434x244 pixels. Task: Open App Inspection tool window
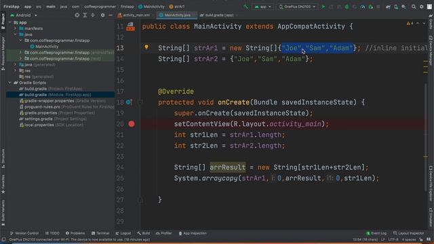coord(193,233)
